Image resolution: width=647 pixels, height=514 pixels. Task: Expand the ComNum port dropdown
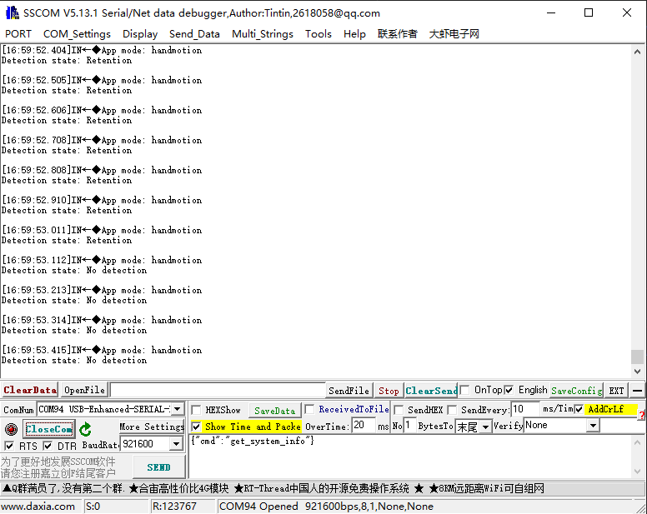click(x=176, y=409)
